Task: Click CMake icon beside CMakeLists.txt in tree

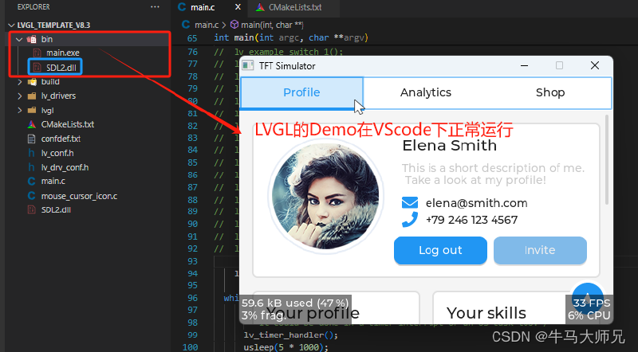Action: (x=32, y=124)
